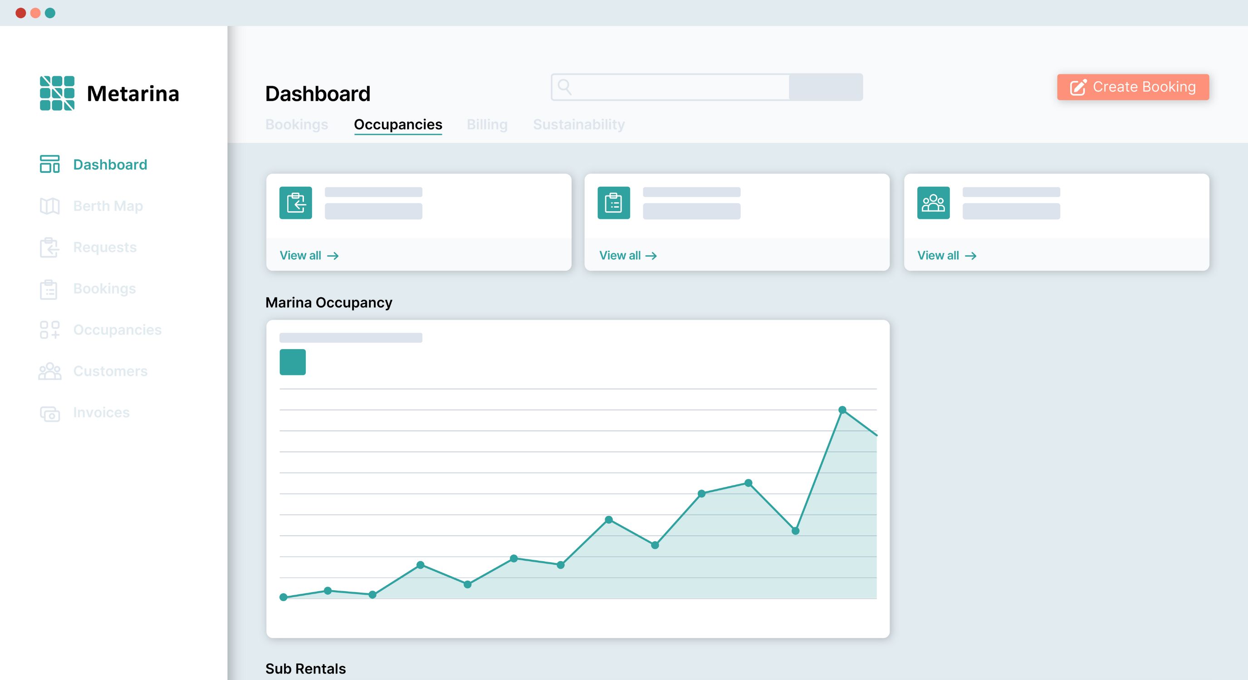
Task: Select the Customers people icon in sidebar
Action: click(x=49, y=371)
